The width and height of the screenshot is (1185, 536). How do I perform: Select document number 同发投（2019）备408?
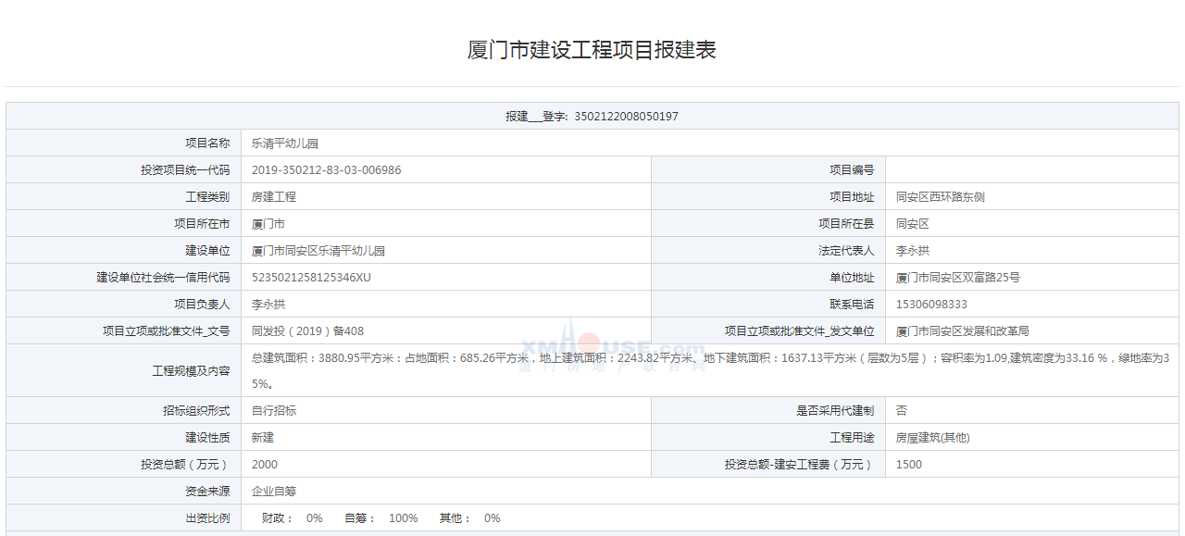tap(307, 331)
